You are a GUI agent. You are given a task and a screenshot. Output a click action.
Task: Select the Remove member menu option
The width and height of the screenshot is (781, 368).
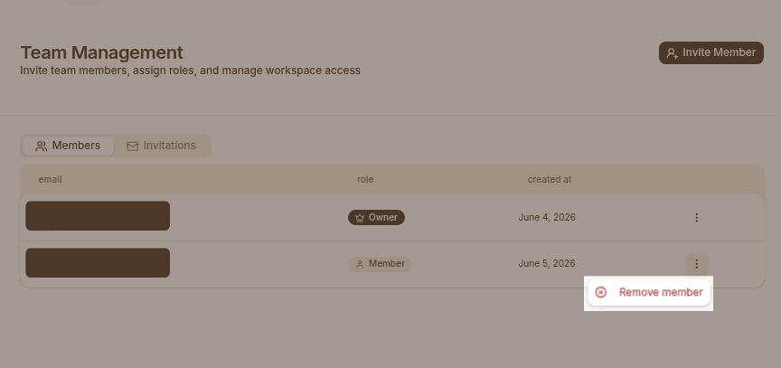coord(648,292)
